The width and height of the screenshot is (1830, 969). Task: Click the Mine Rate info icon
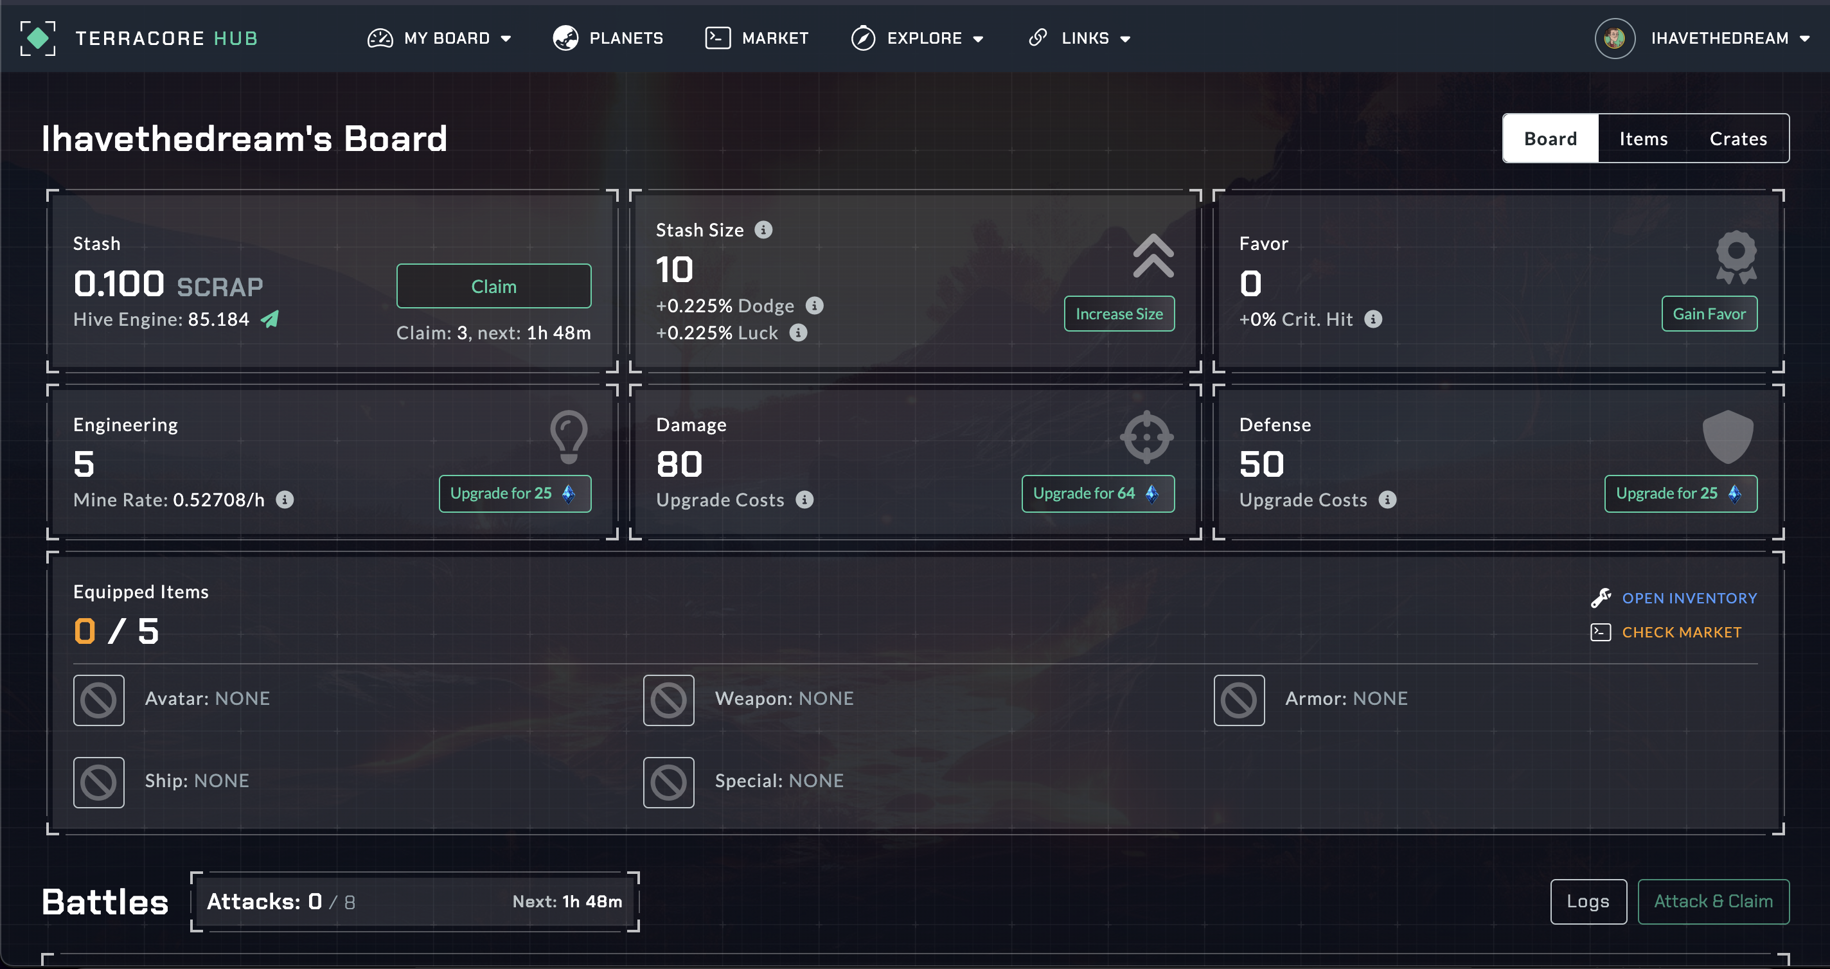click(x=285, y=500)
